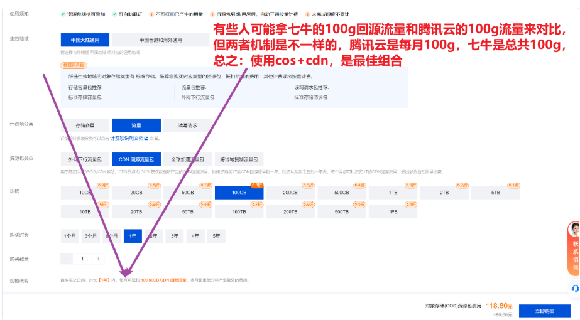The image size is (580, 320).
Task: Click the purchase quantity input field
Action: point(82,259)
